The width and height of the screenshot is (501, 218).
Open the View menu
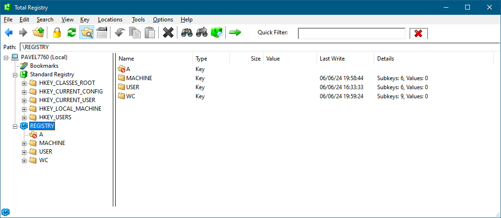[67, 20]
